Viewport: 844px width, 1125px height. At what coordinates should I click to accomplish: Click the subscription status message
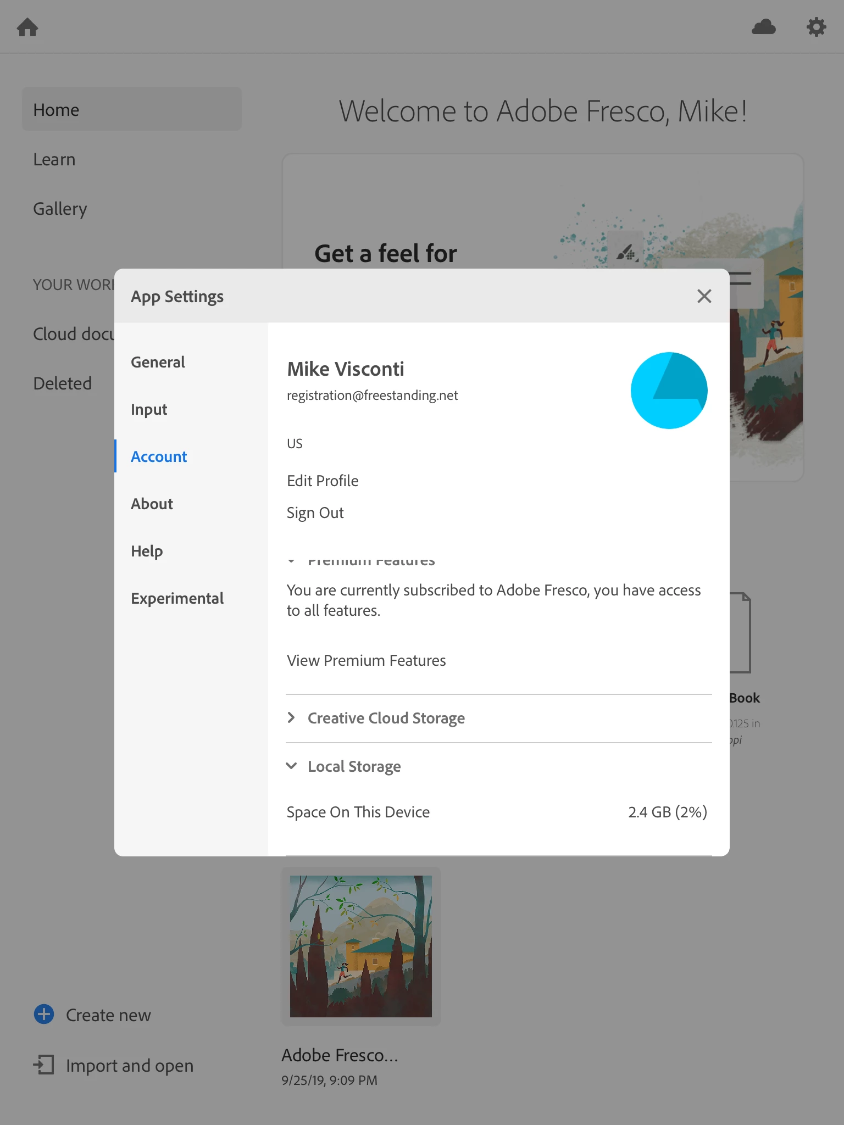point(493,600)
